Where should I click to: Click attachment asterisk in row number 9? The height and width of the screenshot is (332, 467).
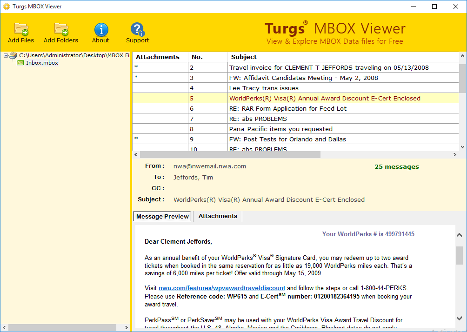pos(136,139)
